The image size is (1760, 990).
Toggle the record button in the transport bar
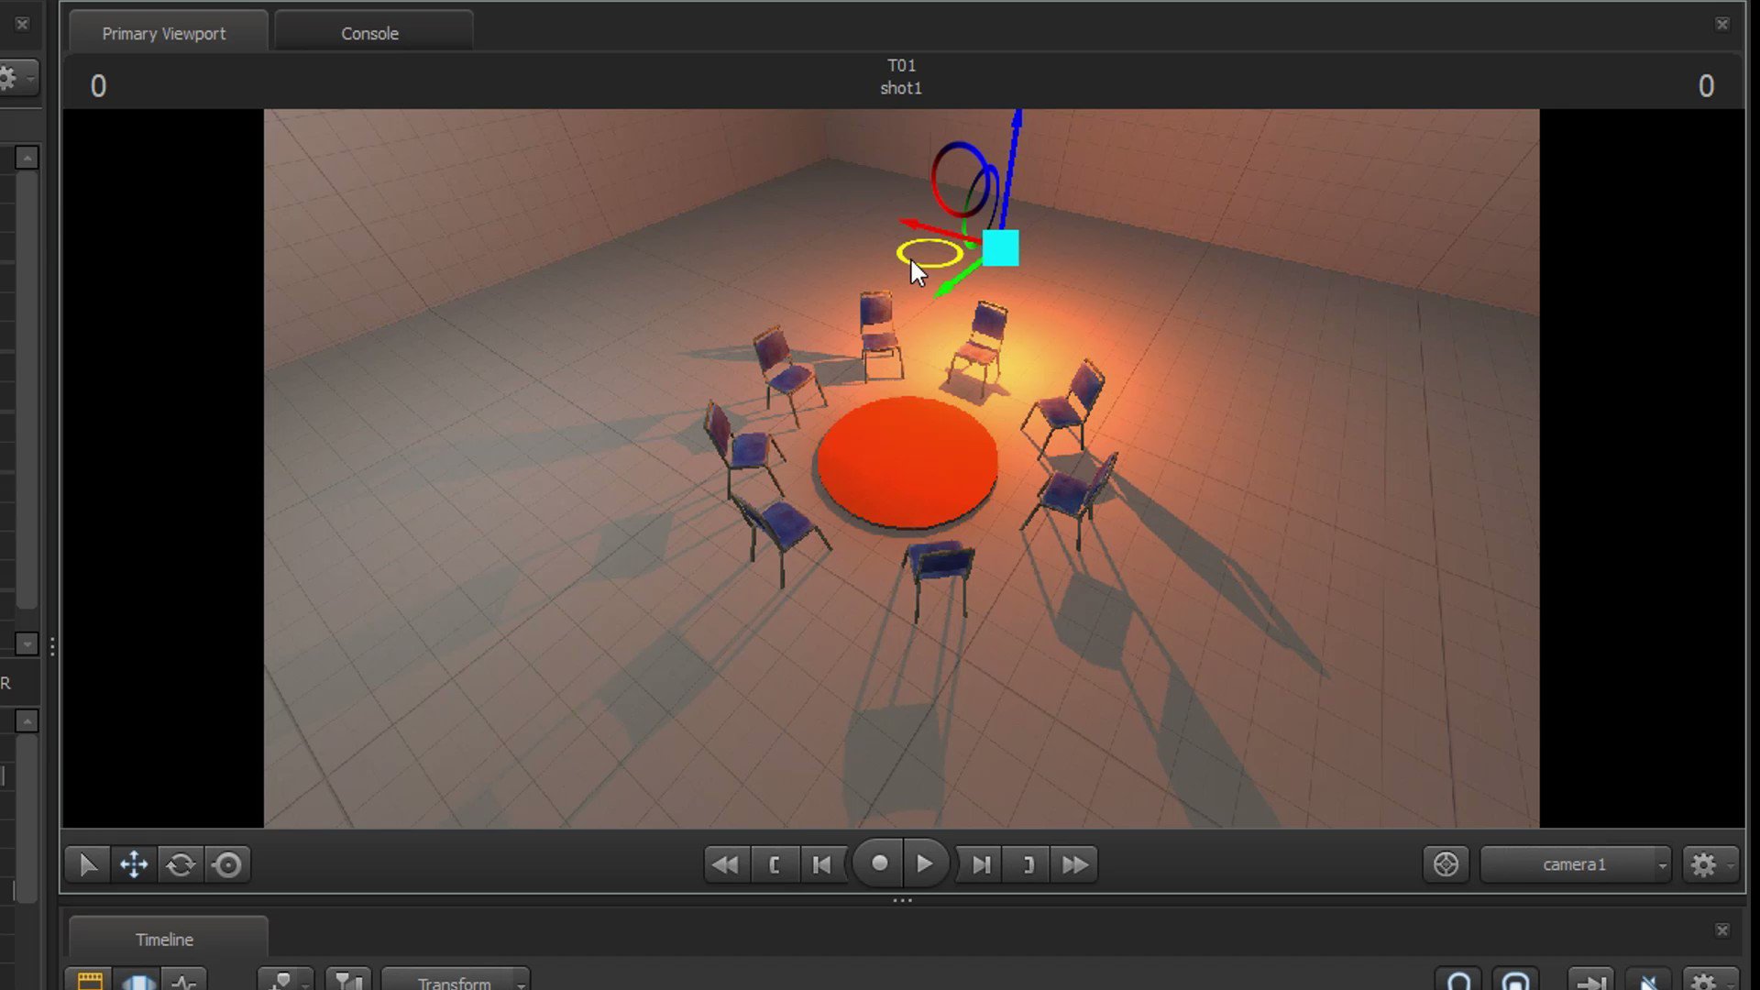(x=877, y=863)
